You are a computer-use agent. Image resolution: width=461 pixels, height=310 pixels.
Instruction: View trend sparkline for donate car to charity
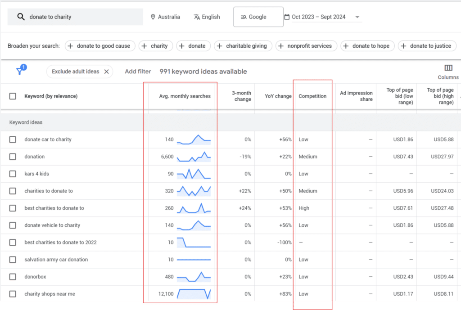pos(194,139)
